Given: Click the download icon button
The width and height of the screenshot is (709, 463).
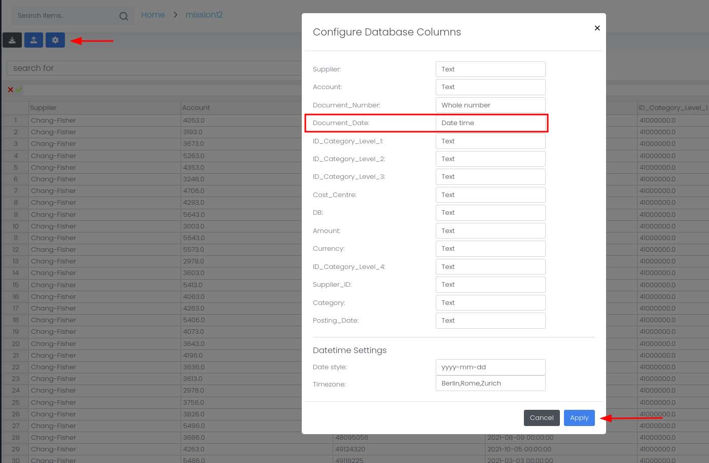Looking at the screenshot, I should (12, 40).
